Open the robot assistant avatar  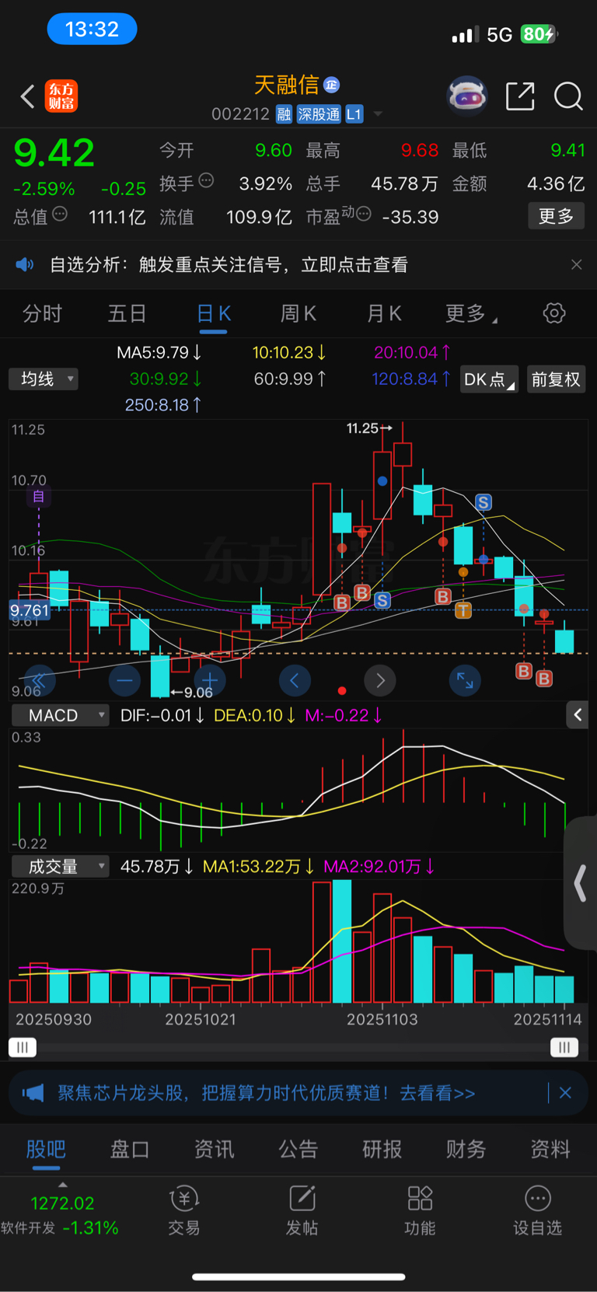point(467,96)
